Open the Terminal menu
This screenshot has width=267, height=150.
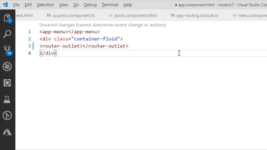[x=110, y=5]
